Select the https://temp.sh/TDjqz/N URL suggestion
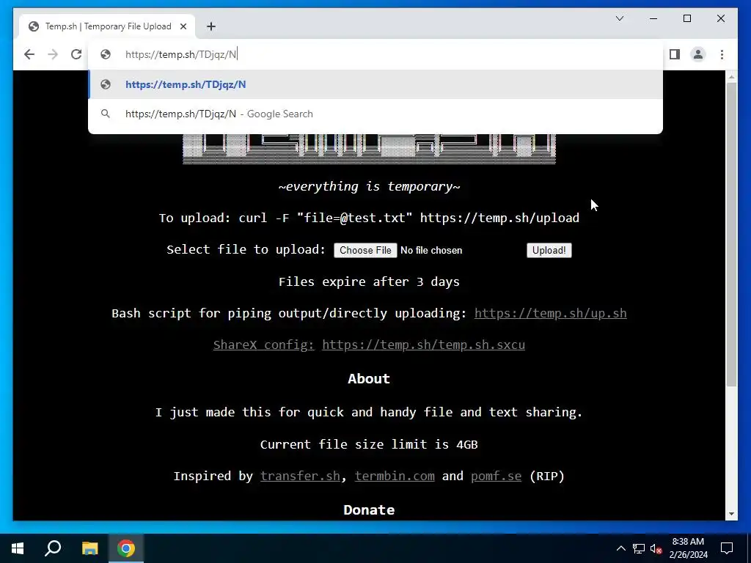This screenshot has width=751, height=563. 375,84
